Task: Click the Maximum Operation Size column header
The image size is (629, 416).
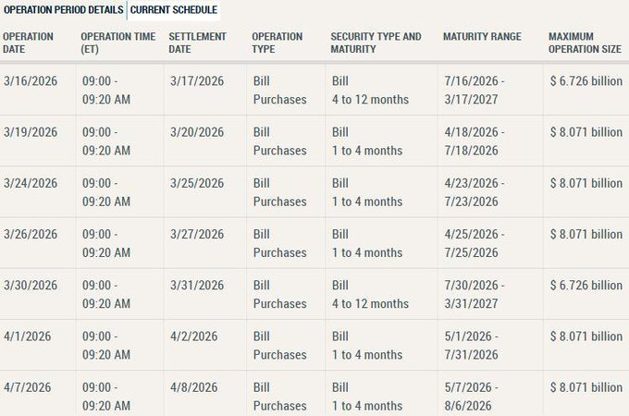Action: click(x=583, y=43)
